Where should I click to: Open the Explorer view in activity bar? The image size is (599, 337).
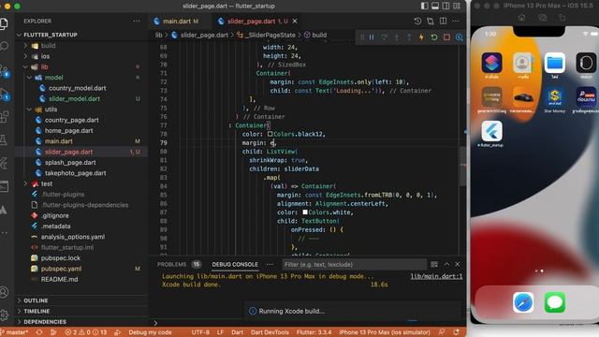pos(4,23)
